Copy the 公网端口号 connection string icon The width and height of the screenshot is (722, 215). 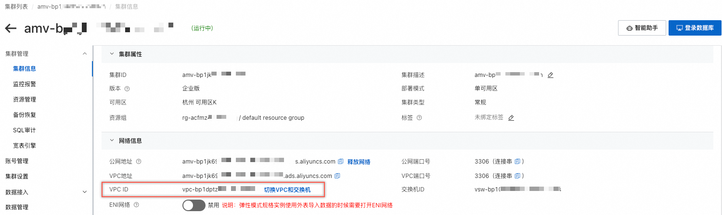[x=517, y=162]
